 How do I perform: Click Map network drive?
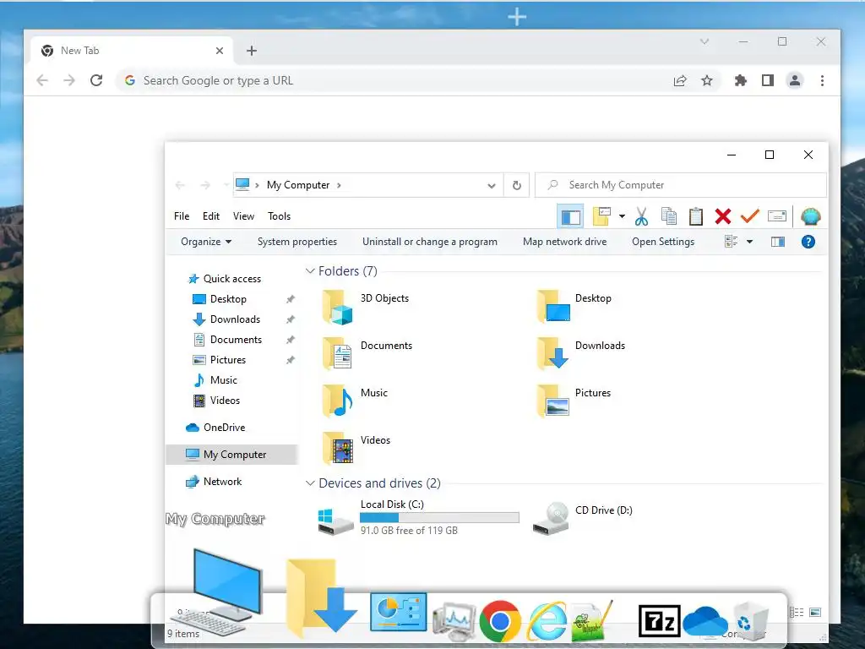click(564, 242)
